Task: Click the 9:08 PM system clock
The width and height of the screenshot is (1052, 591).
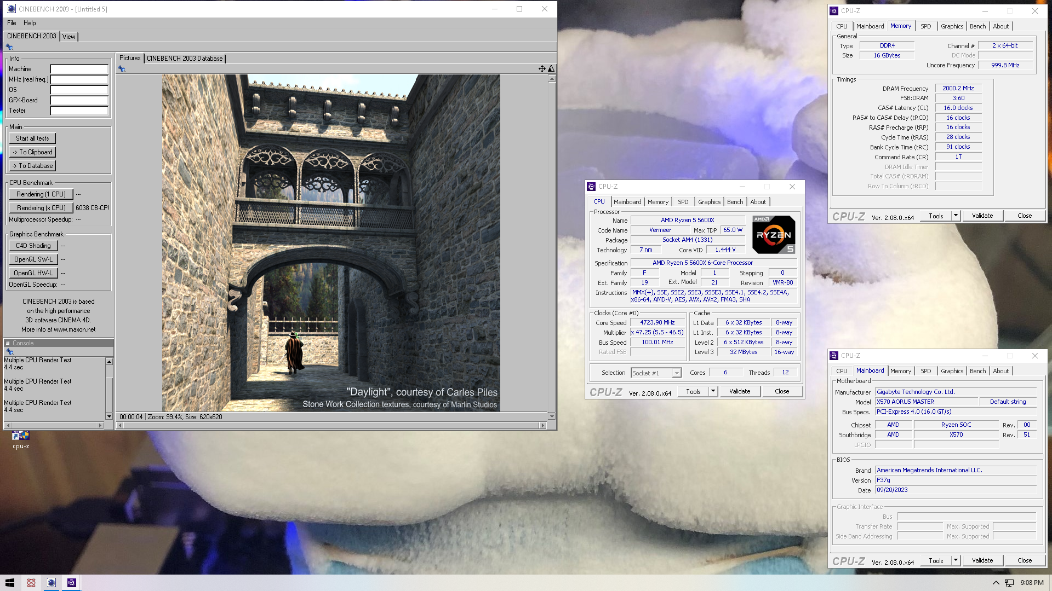Action: point(1032,583)
